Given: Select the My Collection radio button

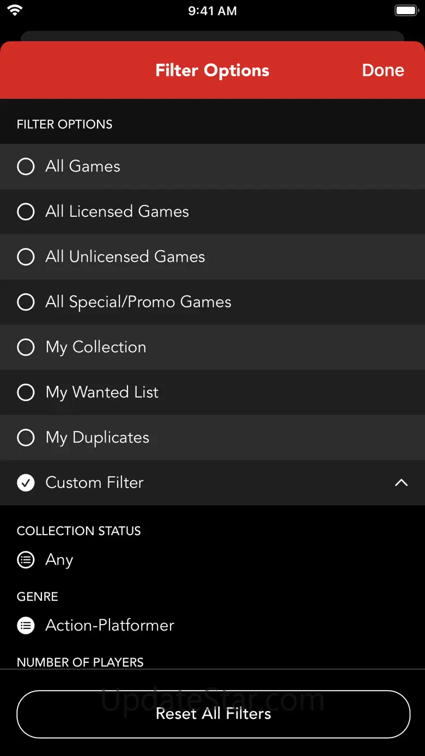Looking at the screenshot, I should 26,347.
